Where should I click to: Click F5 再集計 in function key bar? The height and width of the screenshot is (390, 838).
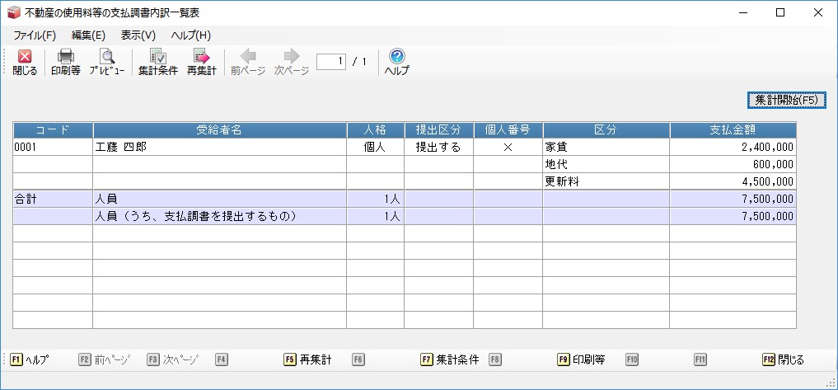pos(307,359)
